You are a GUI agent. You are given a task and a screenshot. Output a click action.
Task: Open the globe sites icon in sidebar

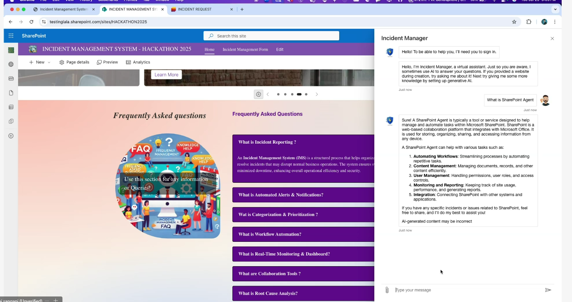point(11,64)
